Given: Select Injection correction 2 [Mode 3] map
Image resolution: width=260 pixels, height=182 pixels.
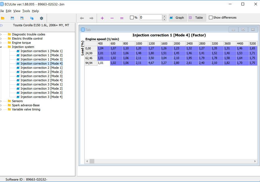Looking at the screenshot, I should click(x=41, y=76).
